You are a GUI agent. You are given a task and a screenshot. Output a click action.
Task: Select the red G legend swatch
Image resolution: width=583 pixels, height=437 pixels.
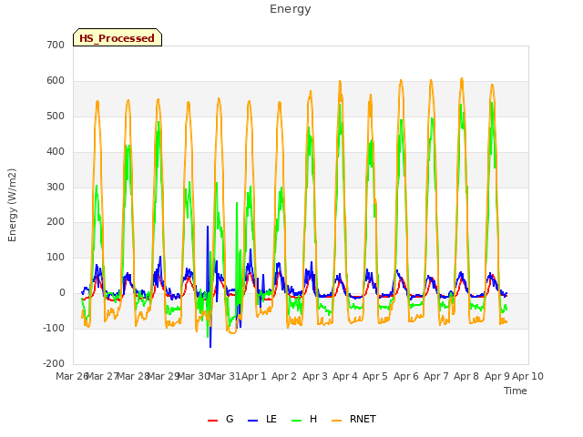click(212, 421)
